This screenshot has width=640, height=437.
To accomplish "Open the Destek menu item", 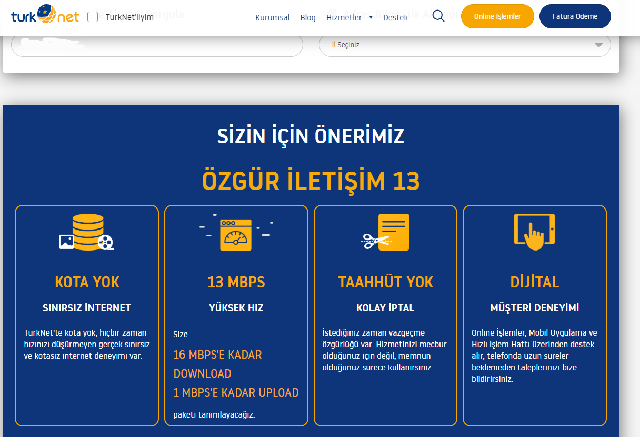I will pyautogui.click(x=395, y=17).
